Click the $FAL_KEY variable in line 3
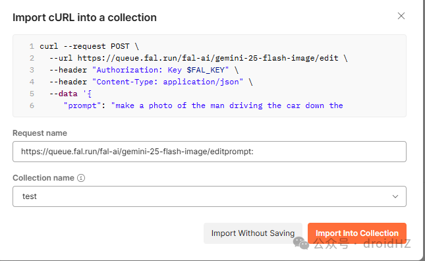The height and width of the screenshot is (261, 425). (x=206, y=70)
